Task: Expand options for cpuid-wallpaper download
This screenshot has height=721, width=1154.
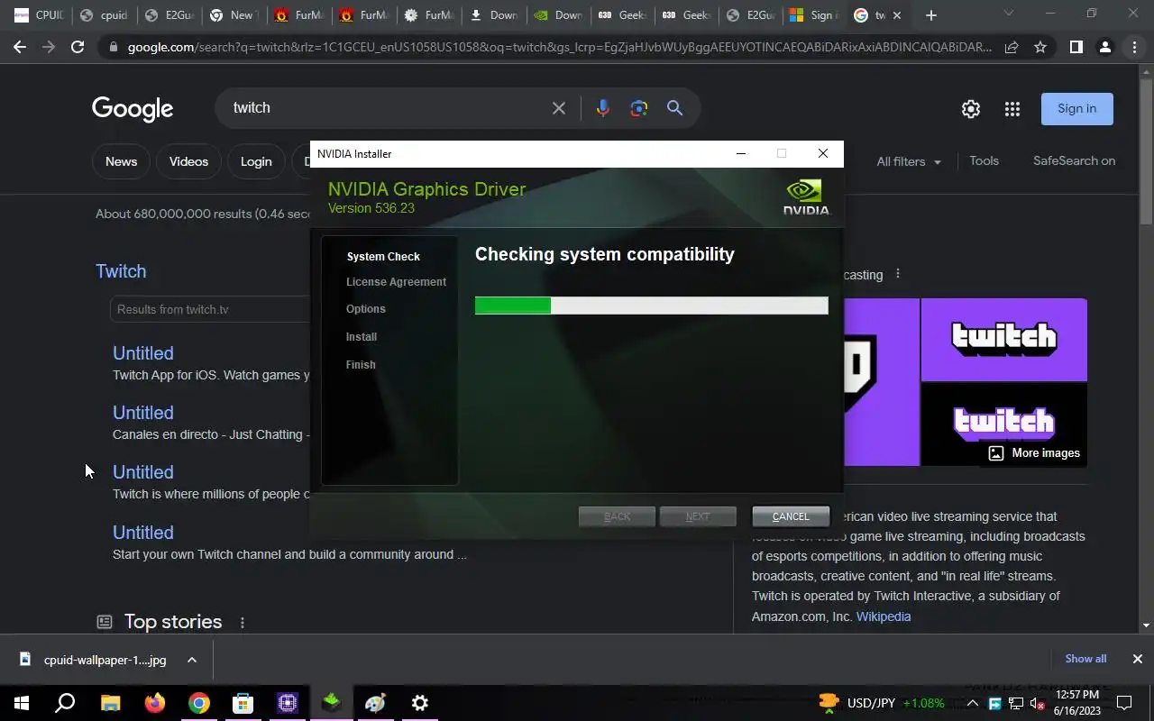Action: click(192, 660)
